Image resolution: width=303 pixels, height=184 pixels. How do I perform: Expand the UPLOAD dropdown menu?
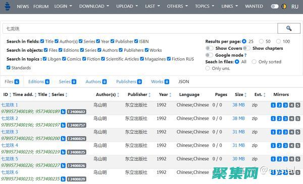click(x=127, y=7)
